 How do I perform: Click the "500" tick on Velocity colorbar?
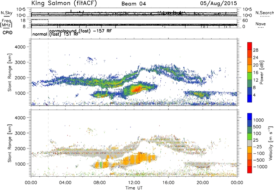click(x=257, y=127)
